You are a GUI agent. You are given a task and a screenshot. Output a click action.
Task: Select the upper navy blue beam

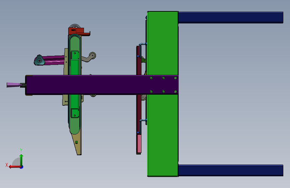tap(231, 18)
